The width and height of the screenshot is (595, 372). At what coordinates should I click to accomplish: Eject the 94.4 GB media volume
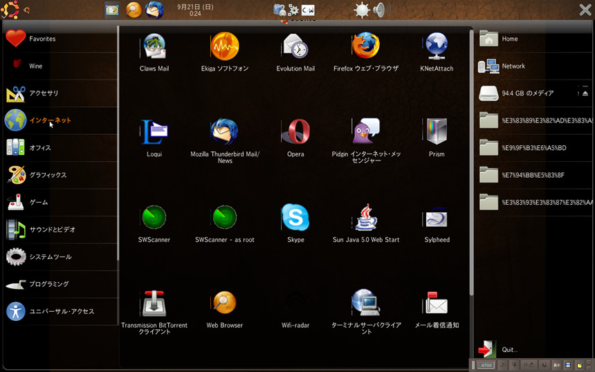(585, 93)
